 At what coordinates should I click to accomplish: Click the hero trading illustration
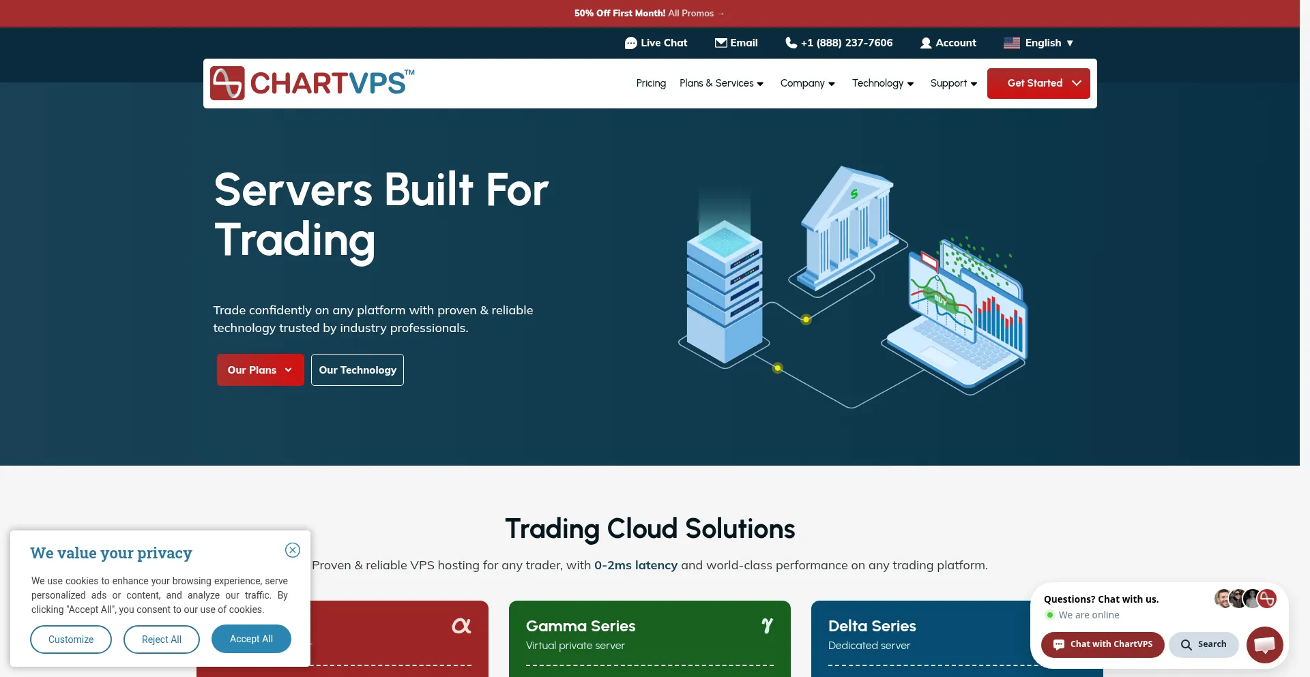tap(853, 286)
